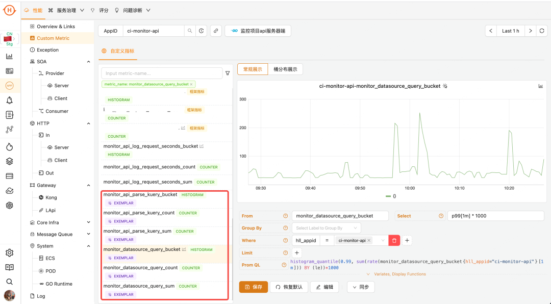Expand Variates, Display Functions
This screenshot has height=304, width=551.
click(396, 274)
